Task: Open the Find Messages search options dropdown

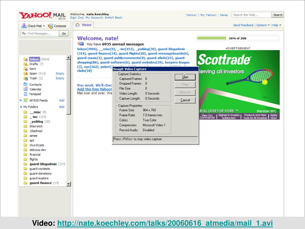Action: tap(24, 33)
